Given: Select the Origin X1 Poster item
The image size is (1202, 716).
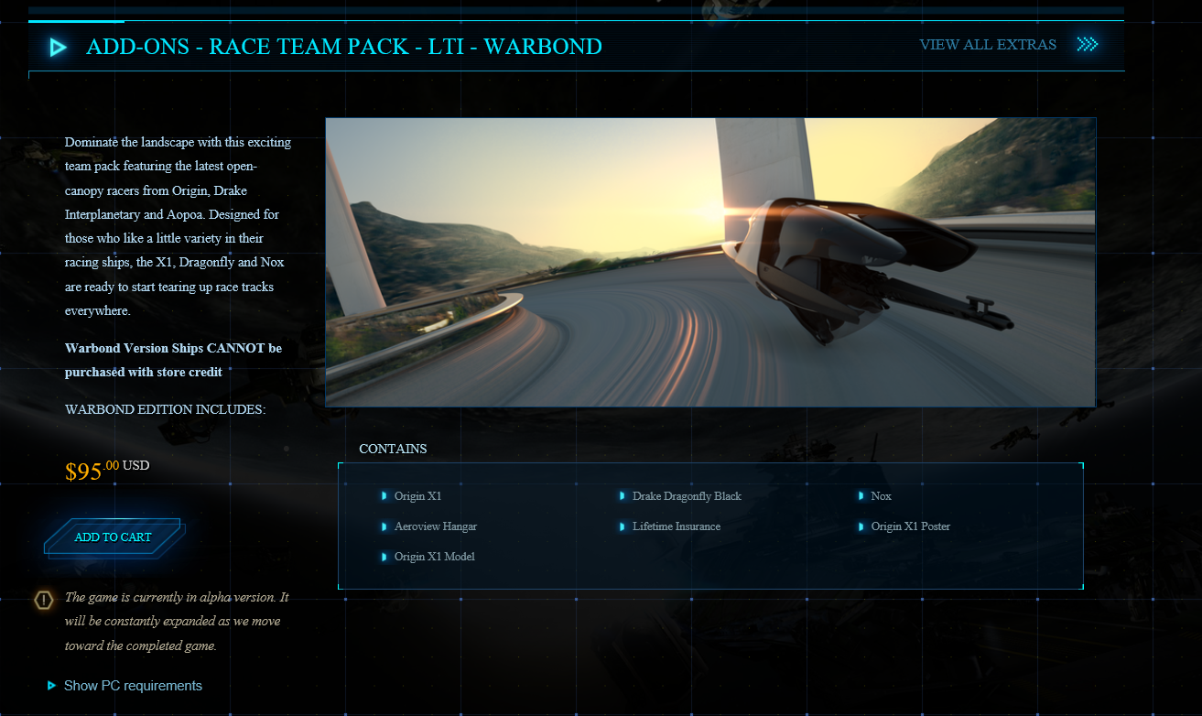Looking at the screenshot, I should coord(910,526).
